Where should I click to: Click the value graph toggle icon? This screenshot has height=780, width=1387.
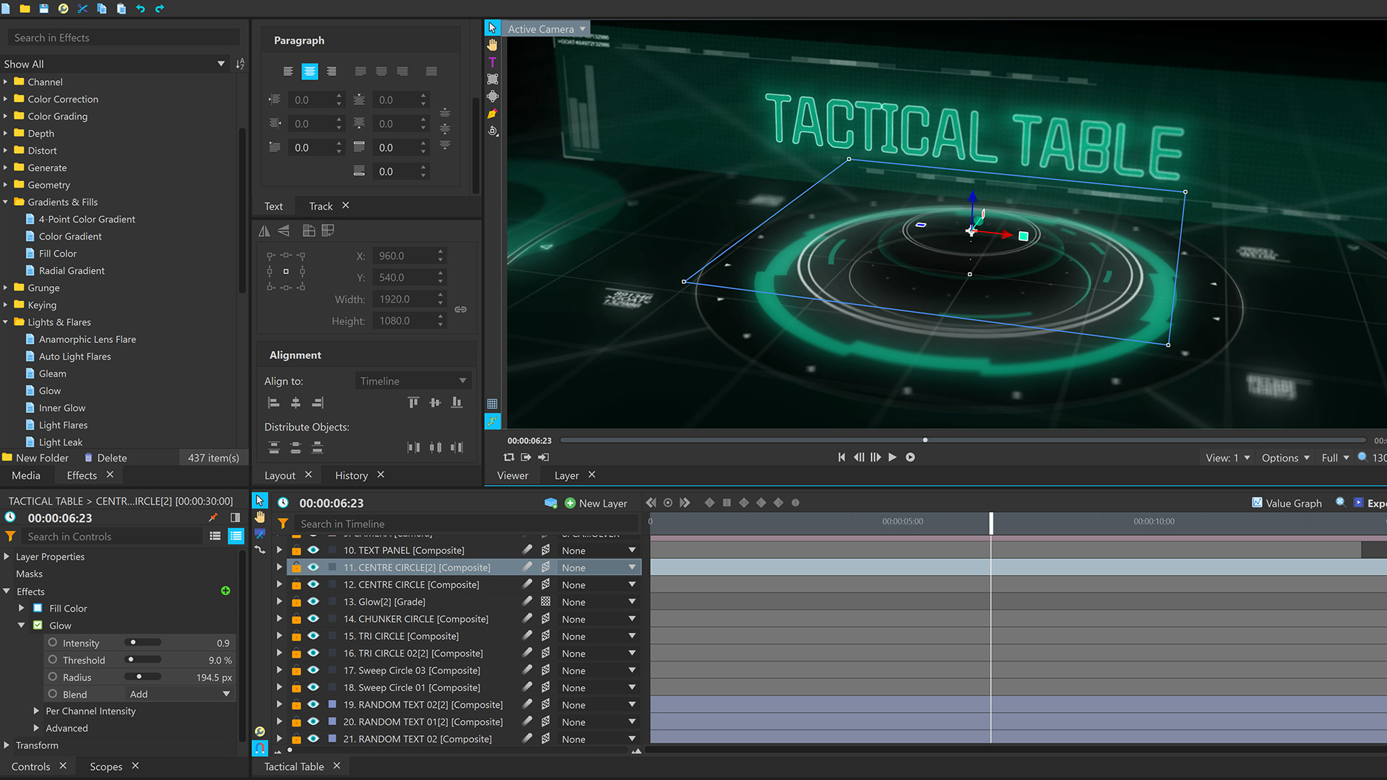point(1256,503)
